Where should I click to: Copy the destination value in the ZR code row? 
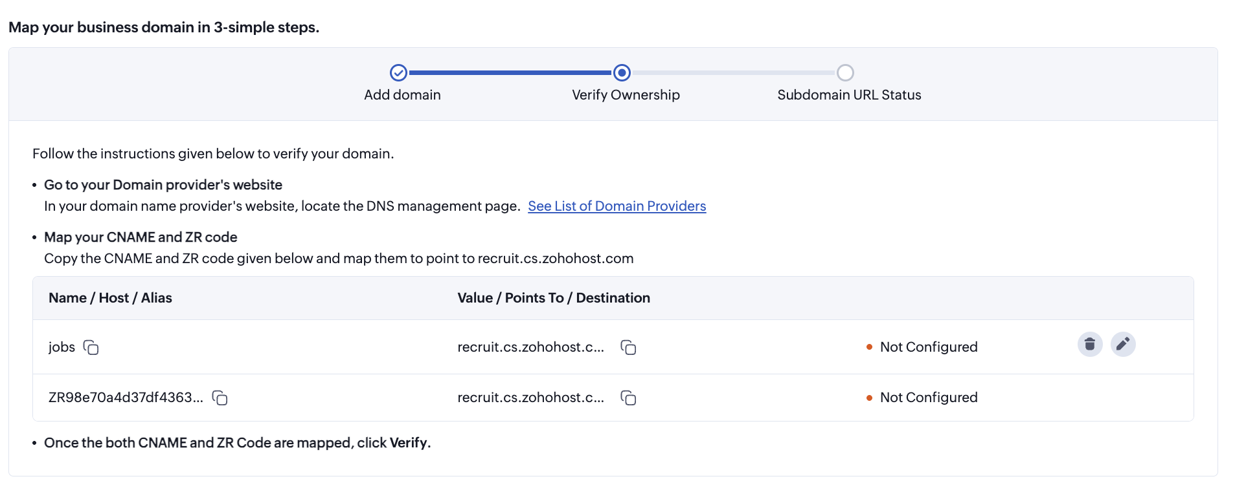pos(628,398)
